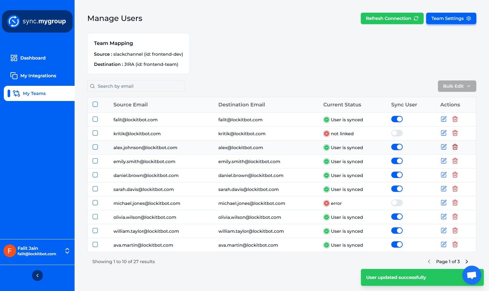Edit the falit@lockitbot.com user row
Image resolution: width=489 pixels, height=291 pixels.
tap(444, 119)
